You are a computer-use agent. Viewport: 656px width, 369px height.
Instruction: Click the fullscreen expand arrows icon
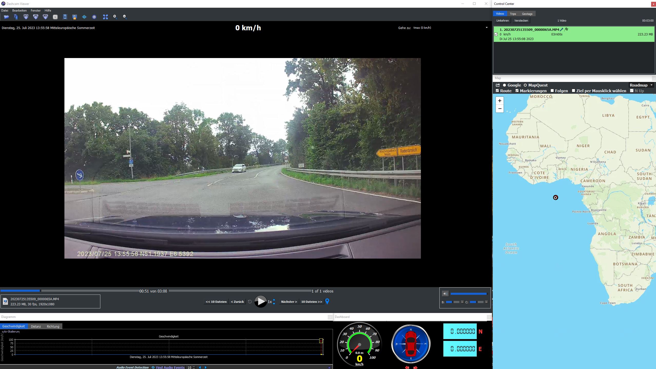click(x=105, y=17)
